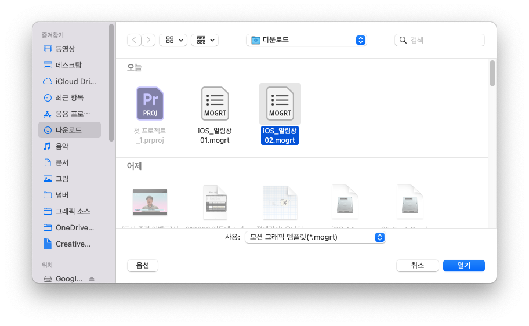Open the OneDrive folder in the sidebar
The width and height of the screenshot is (529, 326).
pyautogui.click(x=70, y=227)
